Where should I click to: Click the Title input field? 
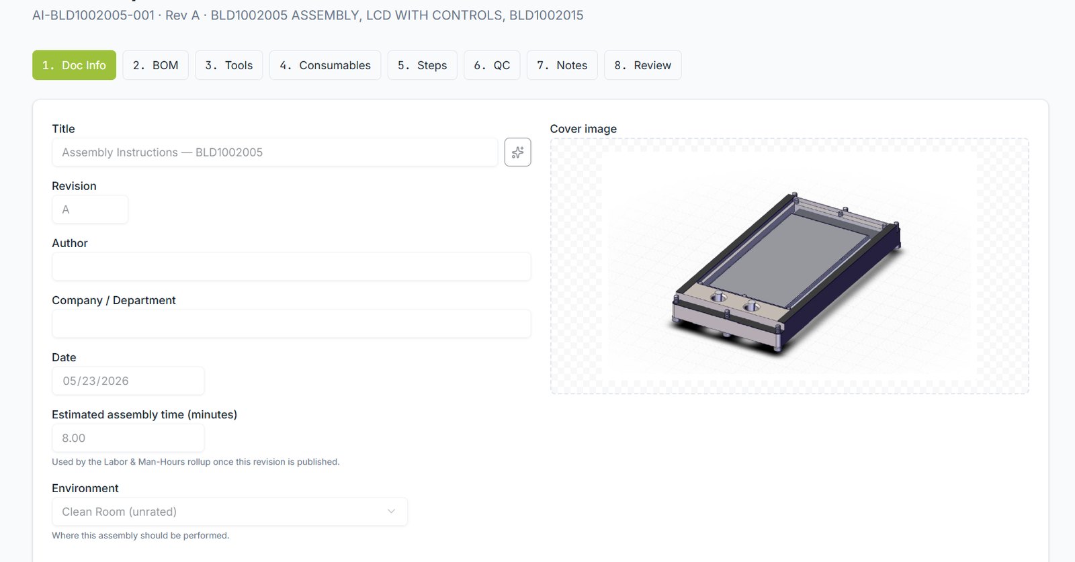[275, 152]
